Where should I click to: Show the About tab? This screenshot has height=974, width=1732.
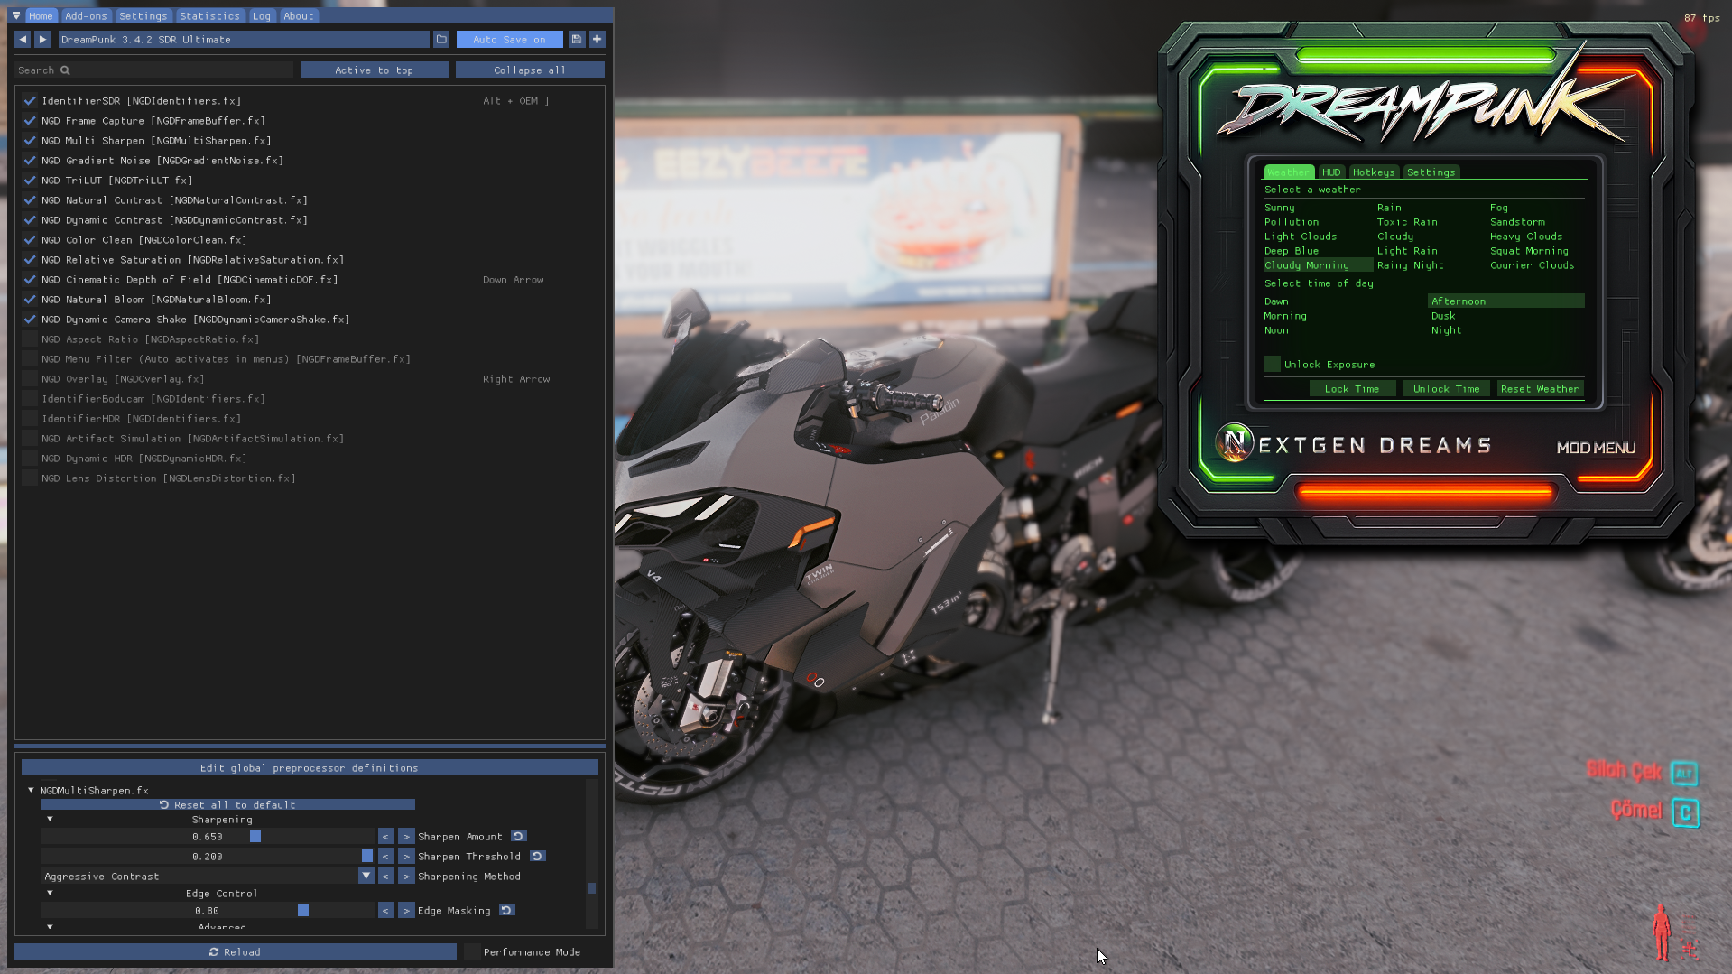pos(299,16)
